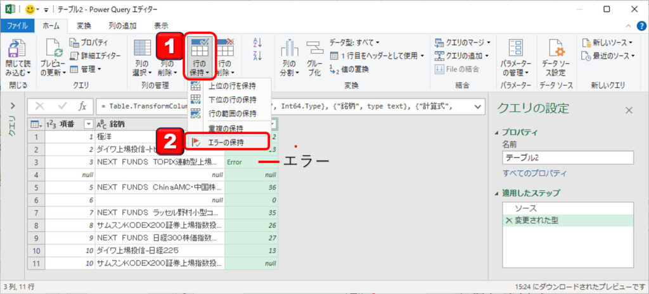Switch to the 表示 tab

[x=161, y=25]
